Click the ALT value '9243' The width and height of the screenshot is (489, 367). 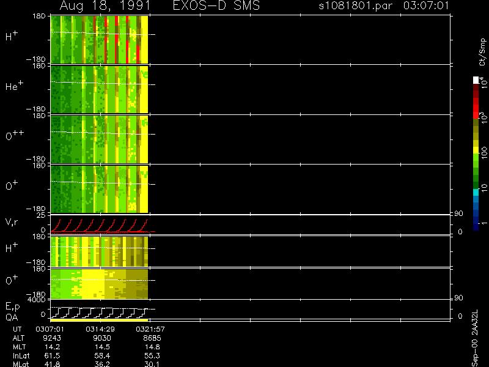point(52,338)
